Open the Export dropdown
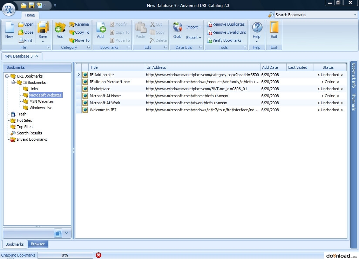359x259 pixels. [x=194, y=38]
